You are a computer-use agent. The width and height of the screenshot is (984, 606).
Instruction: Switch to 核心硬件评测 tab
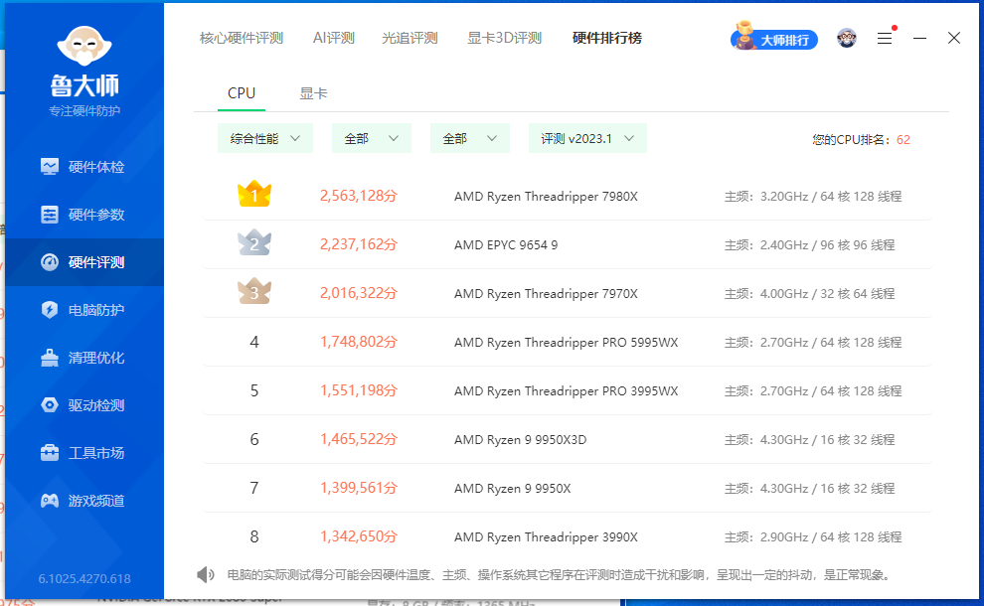(x=242, y=39)
